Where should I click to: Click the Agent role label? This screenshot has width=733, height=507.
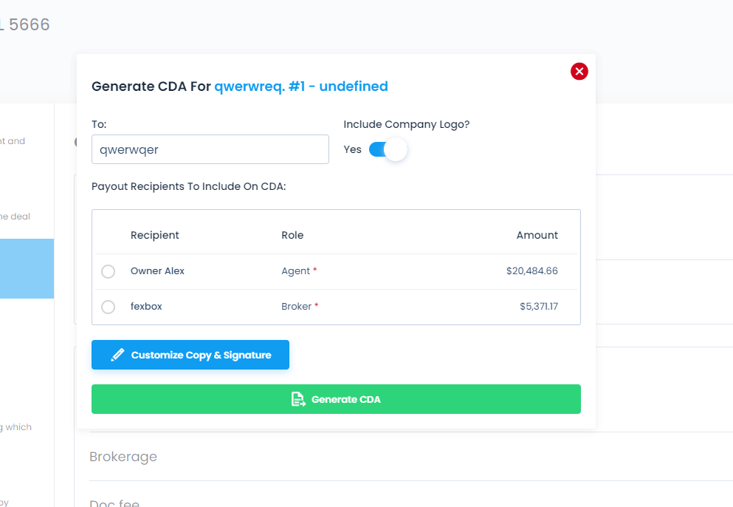pyautogui.click(x=295, y=271)
